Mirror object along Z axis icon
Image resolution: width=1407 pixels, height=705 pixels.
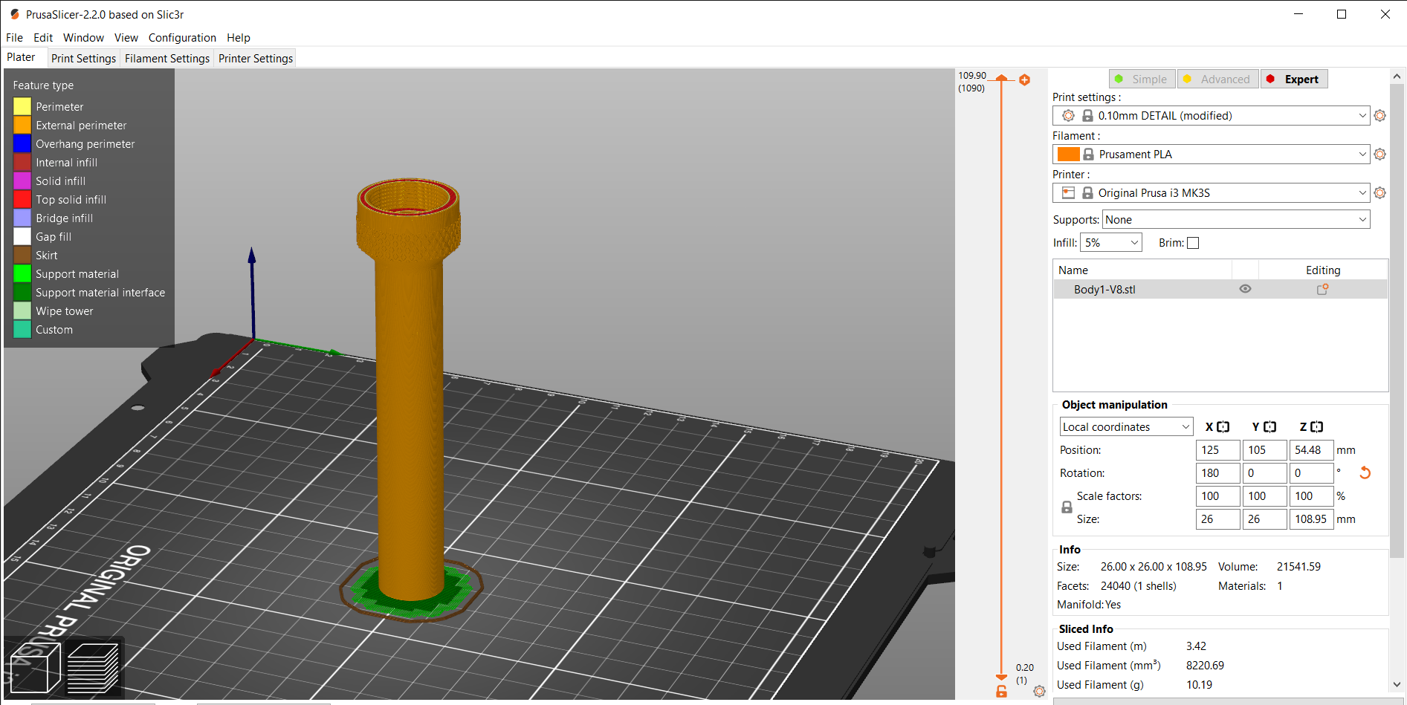pos(1316,427)
